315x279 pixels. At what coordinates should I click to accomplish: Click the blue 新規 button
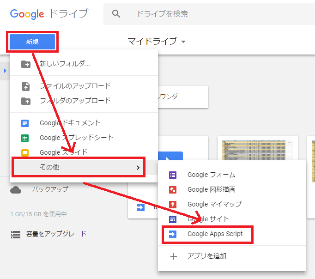coord(32,42)
